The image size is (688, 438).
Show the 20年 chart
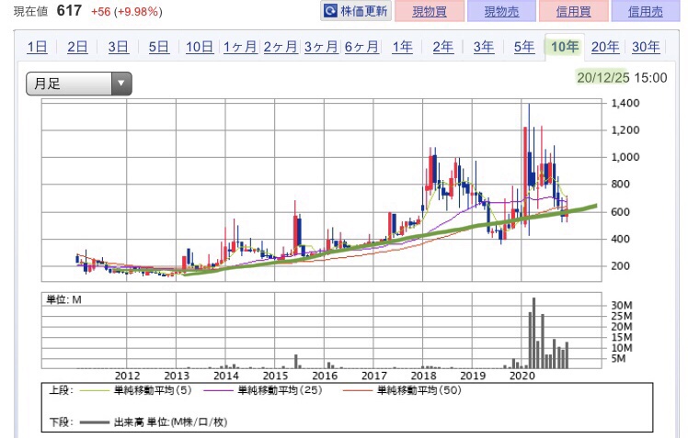click(x=605, y=47)
